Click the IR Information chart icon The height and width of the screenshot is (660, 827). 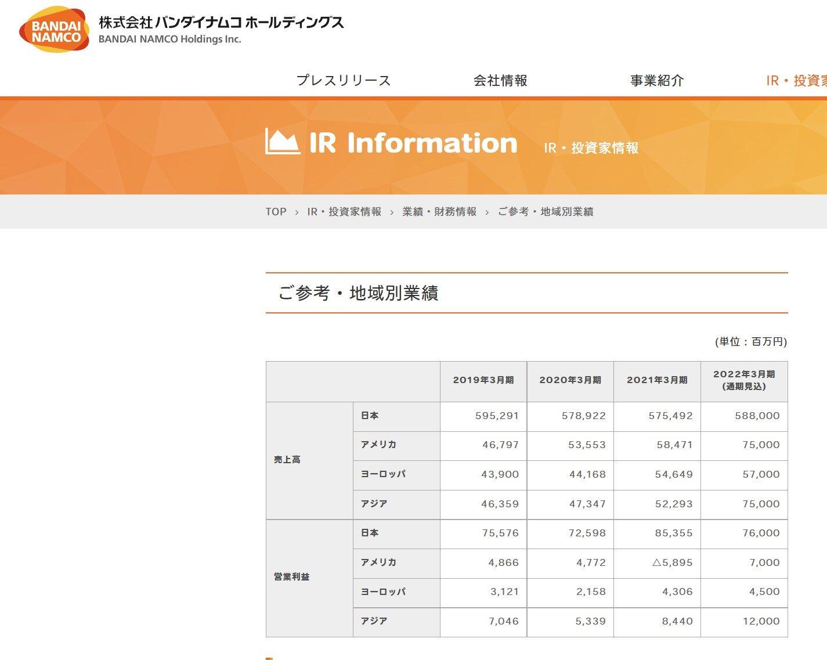click(x=283, y=141)
